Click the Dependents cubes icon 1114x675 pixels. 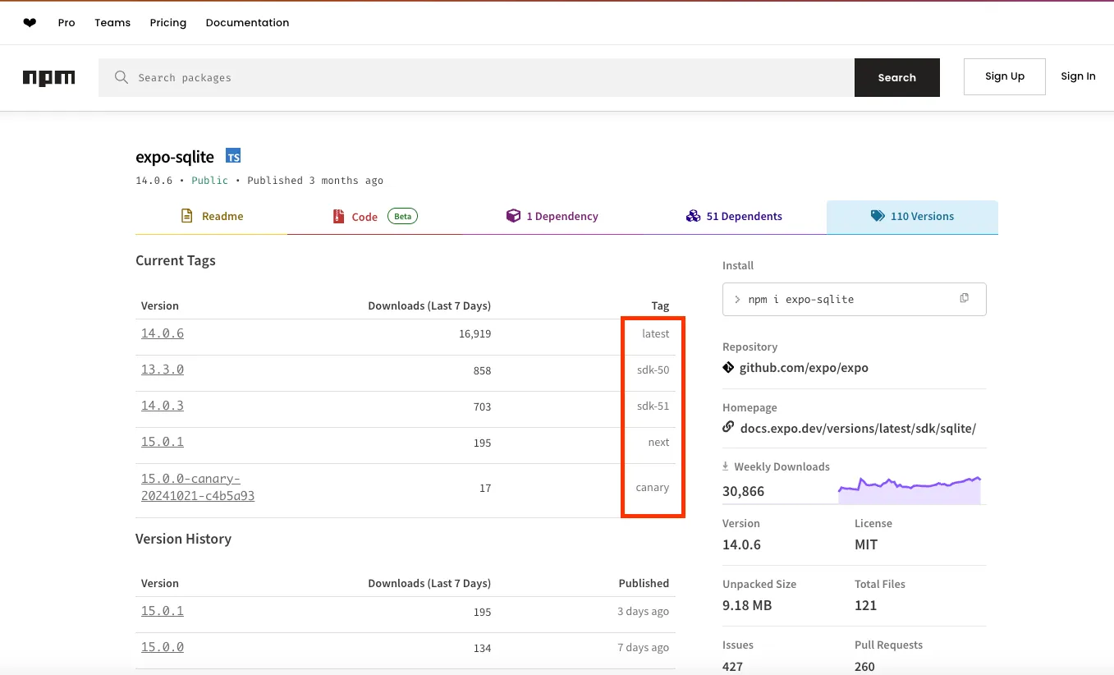click(x=693, y=216)
